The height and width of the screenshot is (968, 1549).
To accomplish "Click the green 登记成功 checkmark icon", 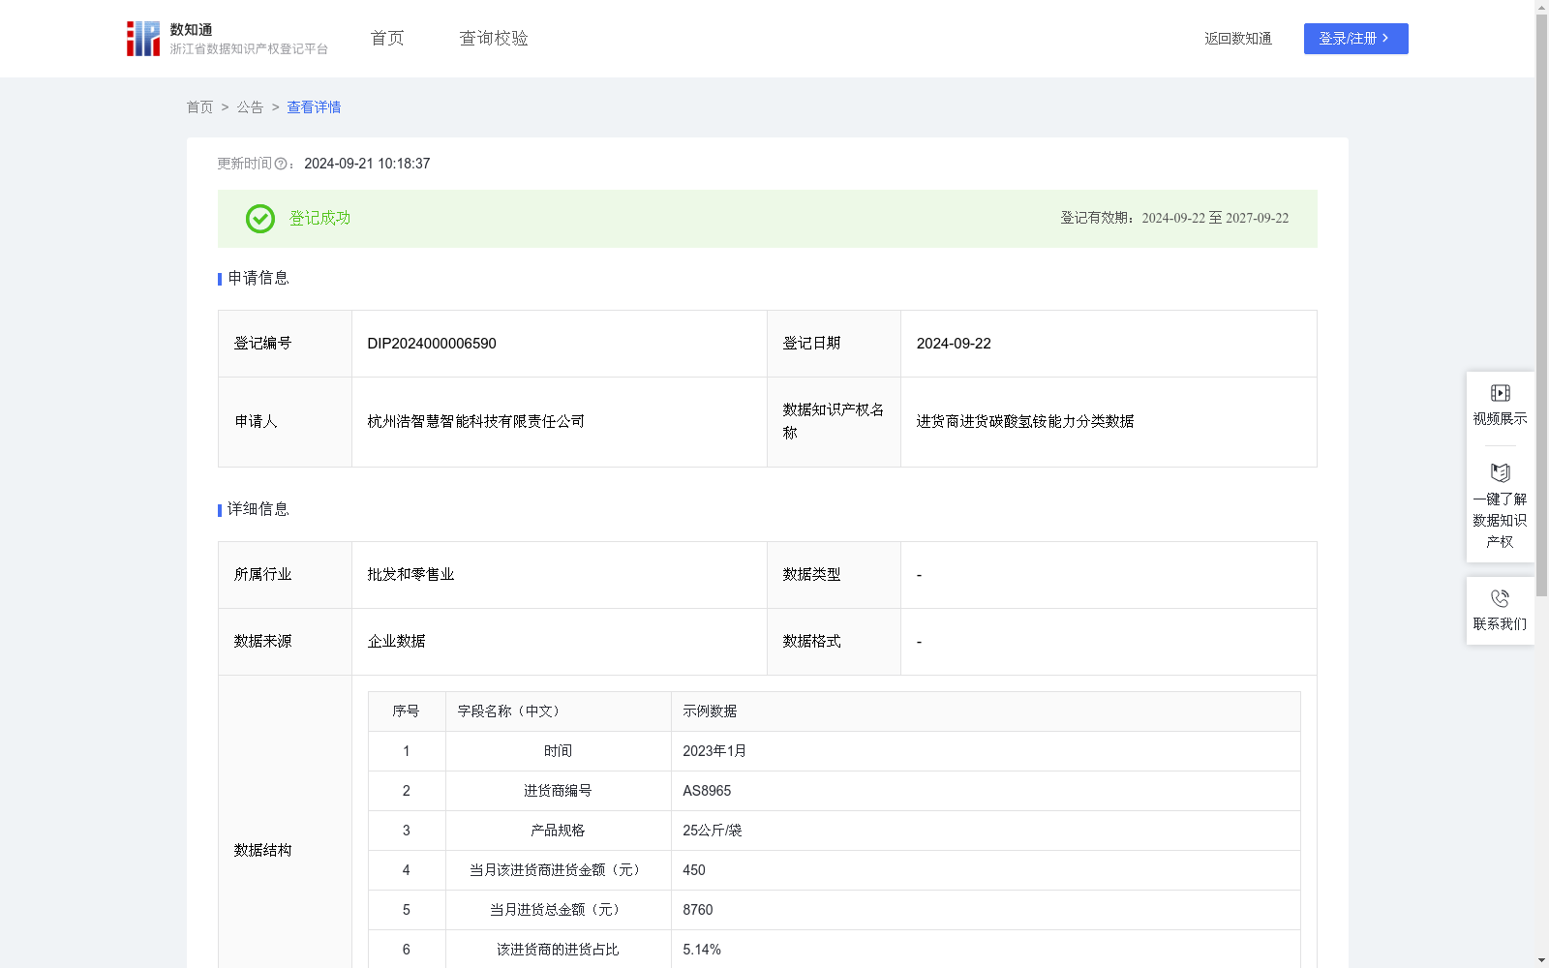I will [259, 219].
